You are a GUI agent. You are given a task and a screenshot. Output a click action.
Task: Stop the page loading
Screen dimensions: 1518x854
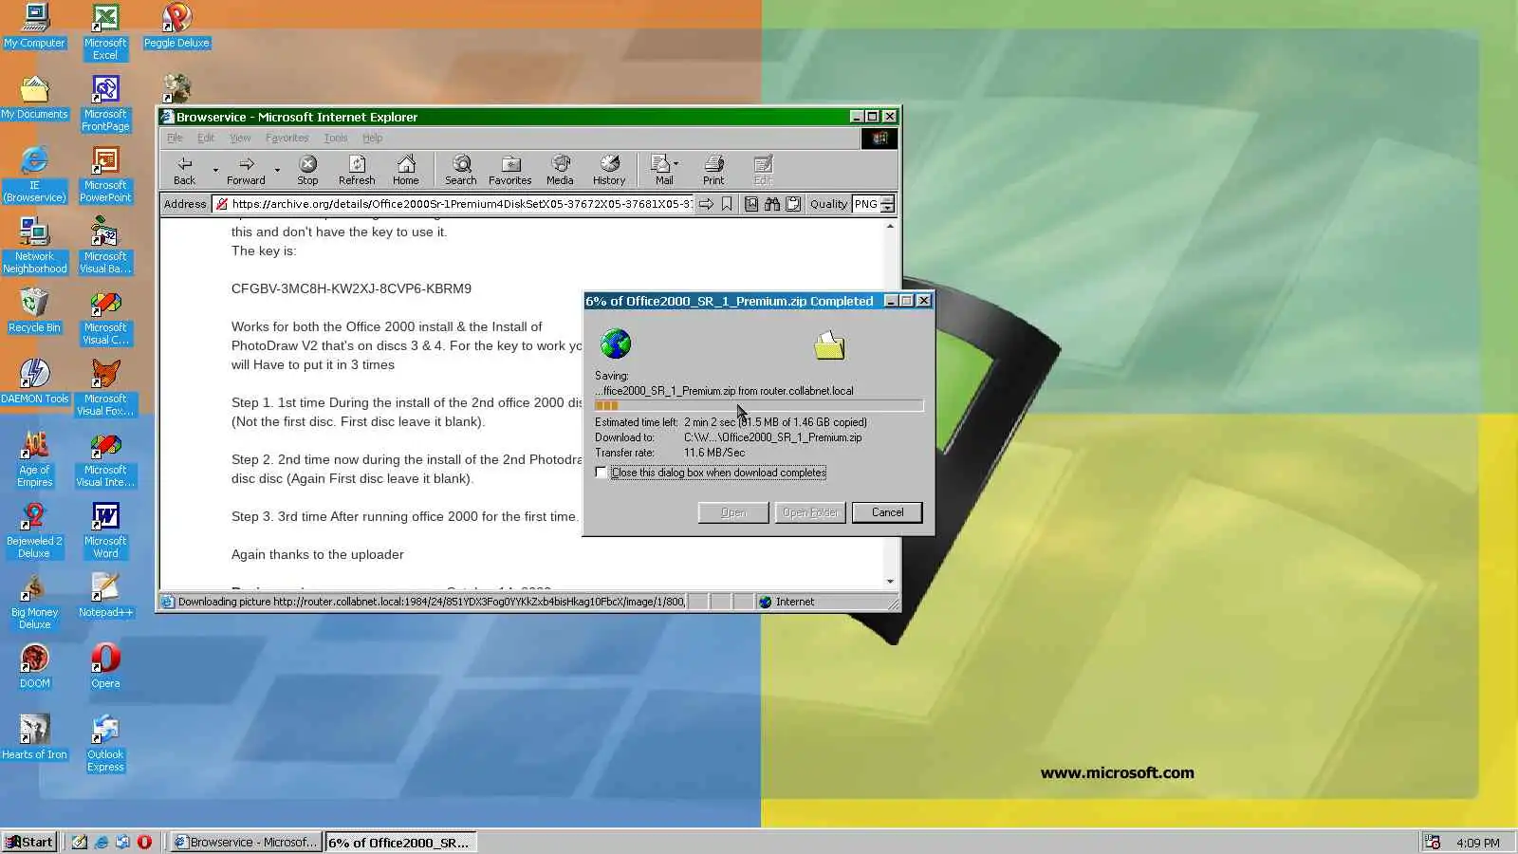(307, 170)
